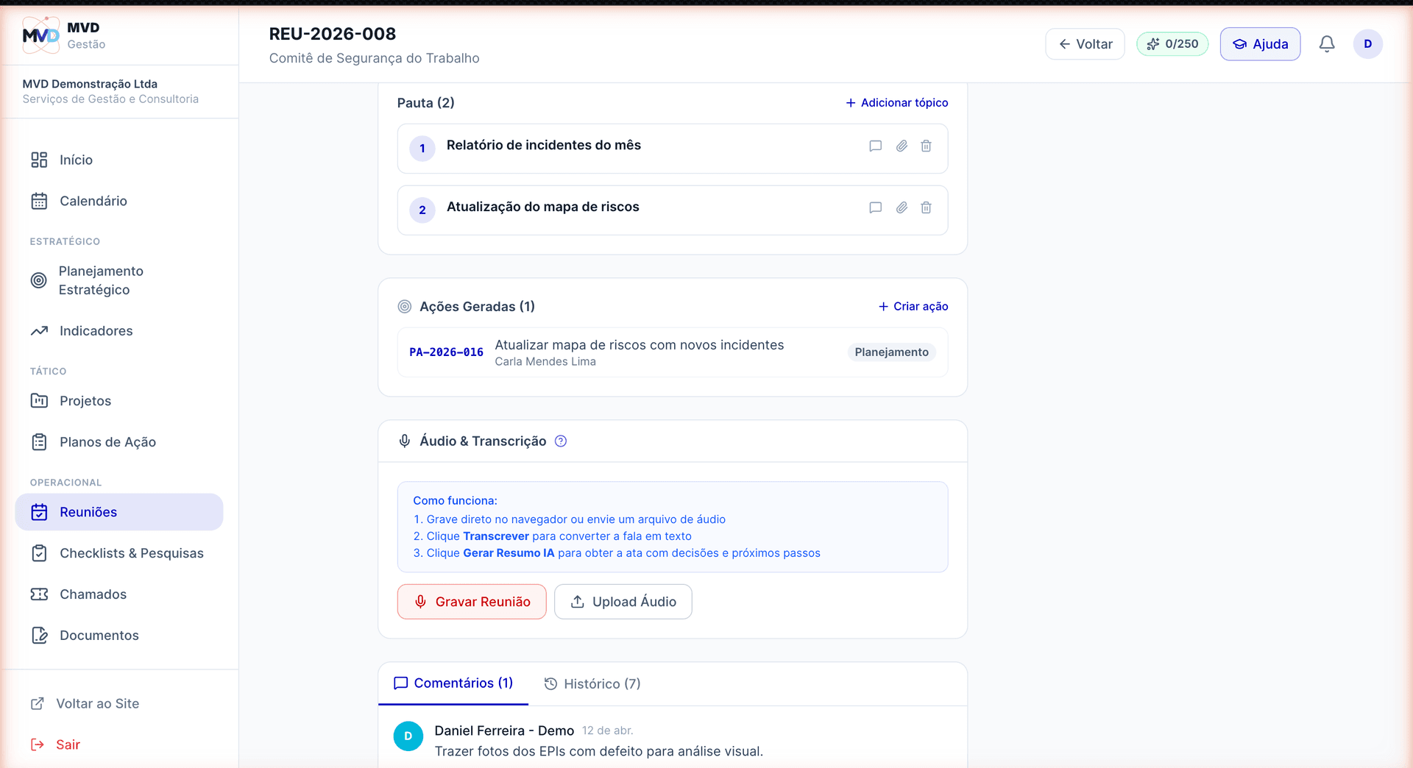Image resolution: width=1413 pixels, height=768 pixels.
Task: Click the Planos de Ação clipboard icon
Action: 39,442
